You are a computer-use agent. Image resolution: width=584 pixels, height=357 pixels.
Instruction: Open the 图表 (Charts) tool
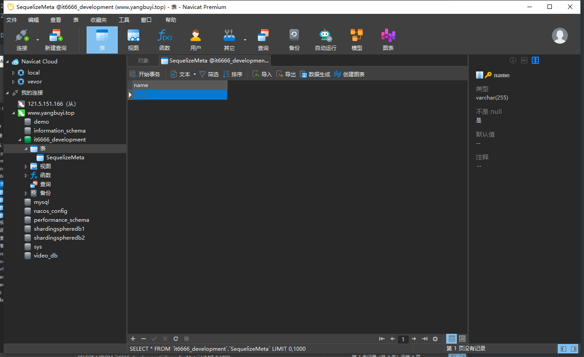pos(388,40)
